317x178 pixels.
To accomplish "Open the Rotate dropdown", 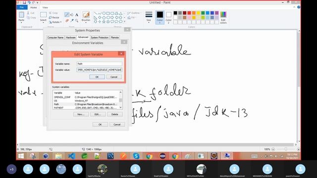I will pos(55,22).
